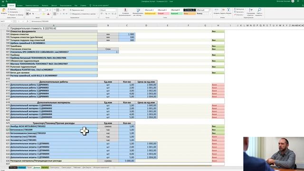Click the Insert cells icon
The image size is (304, 171).
(x=217, y=10)
